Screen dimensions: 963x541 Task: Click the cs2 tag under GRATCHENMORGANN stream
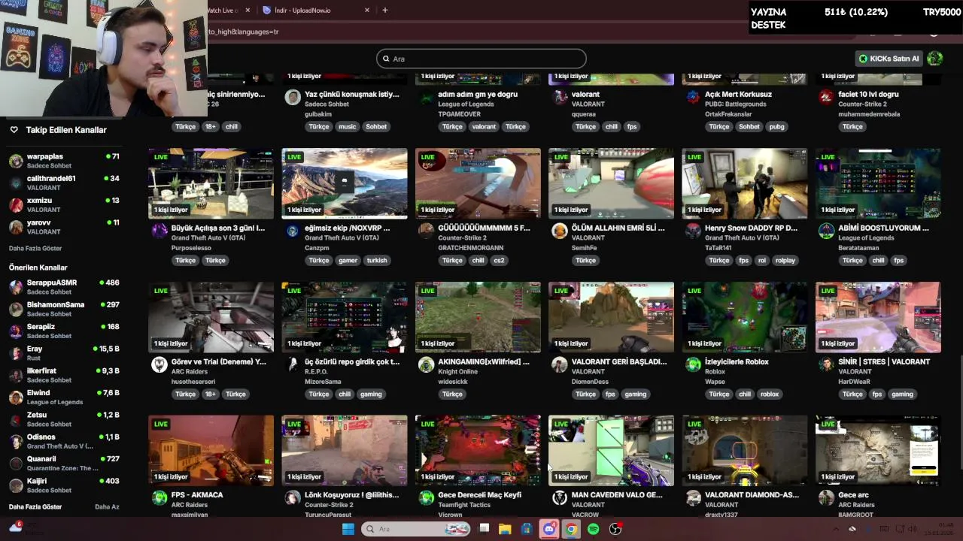pyautogui.click(x=499, y=260)
